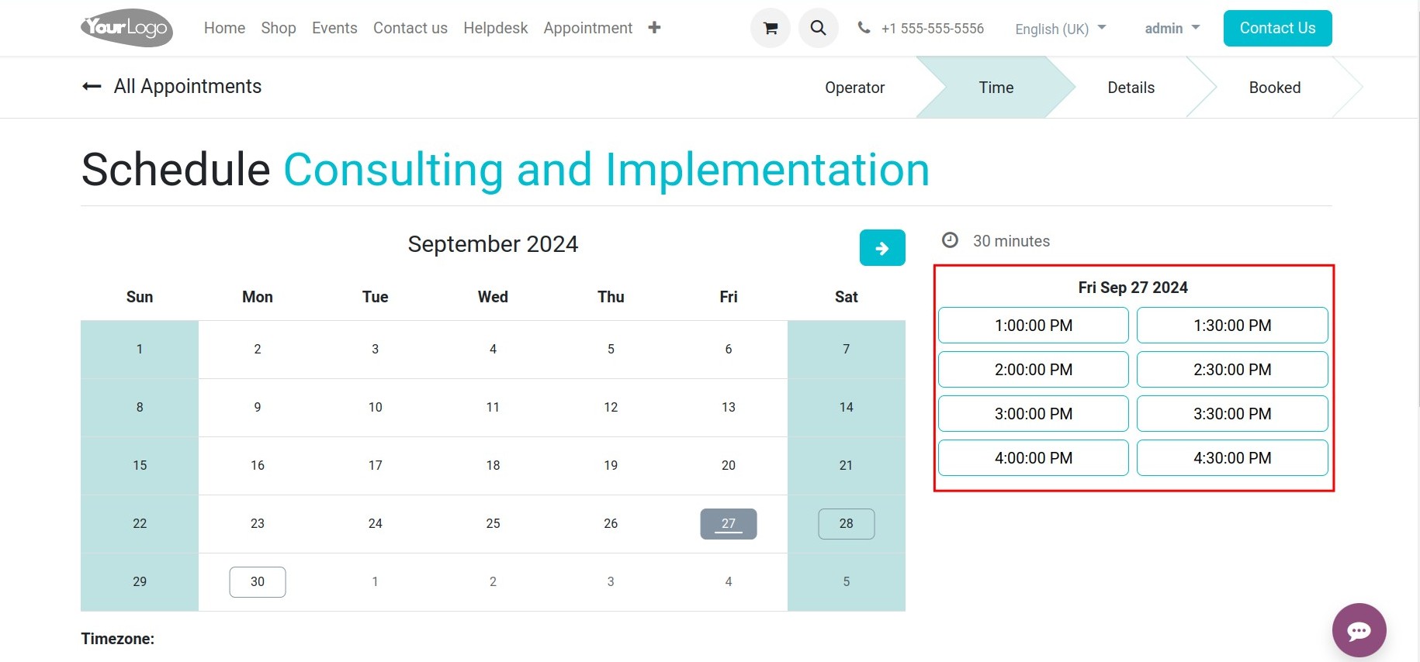Call +1 555-555-5556 link

[x=932, y=29]
